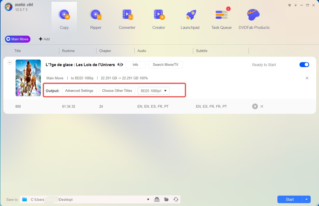
Task: Click the chapter count 24
Action: [x=101, y=106]
